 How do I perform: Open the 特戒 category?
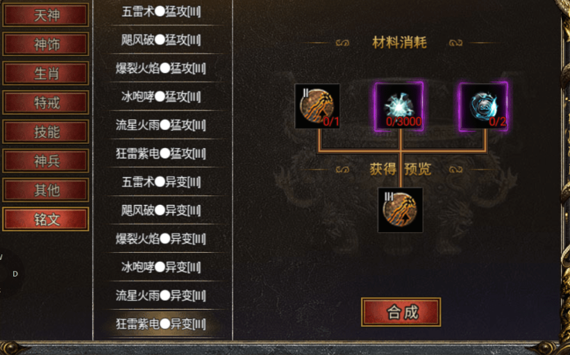(46, 102)
